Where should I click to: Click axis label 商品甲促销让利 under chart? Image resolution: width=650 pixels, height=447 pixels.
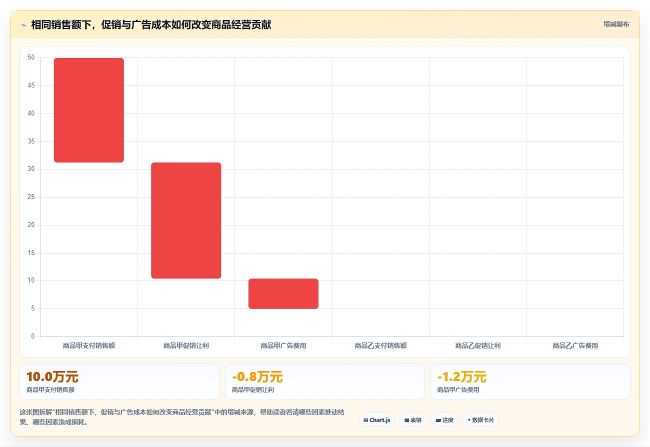tap(186, 345)
